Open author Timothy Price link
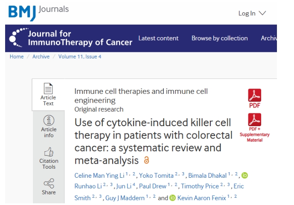The width and height of the screenshot is (294, 205). click(x=200, y=186)
